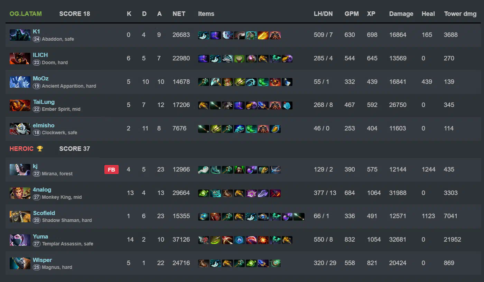The image size is (484, 282).
Task: Select the Monkey King portrait for 4nalog
Action: tap(20, 193)
